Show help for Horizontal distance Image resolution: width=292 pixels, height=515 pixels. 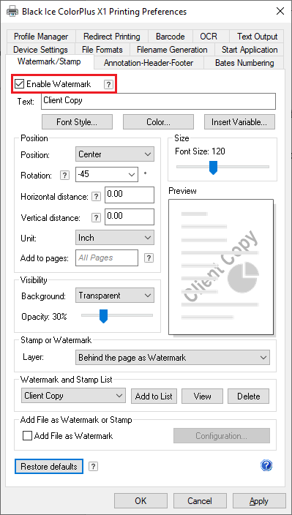coord(96,197)
